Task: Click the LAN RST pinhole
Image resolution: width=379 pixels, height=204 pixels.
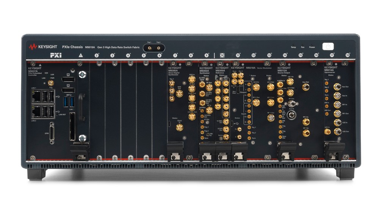Action: [x=57, y=115]
